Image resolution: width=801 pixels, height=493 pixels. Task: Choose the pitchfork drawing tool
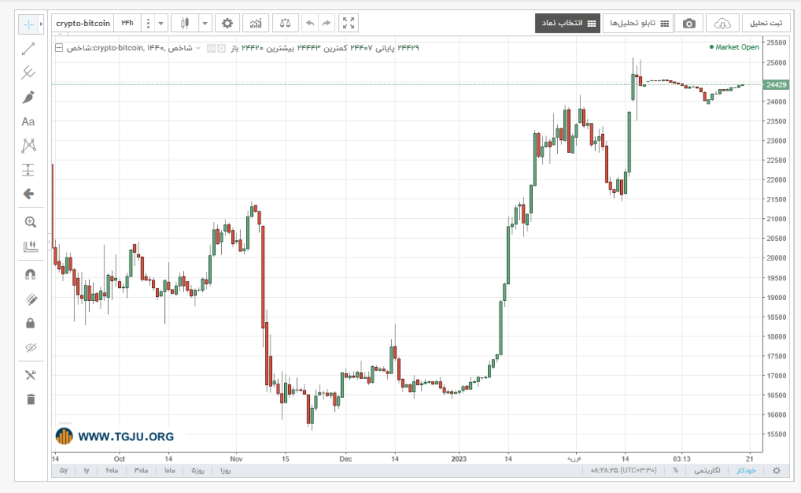click(x=29, y=72)
